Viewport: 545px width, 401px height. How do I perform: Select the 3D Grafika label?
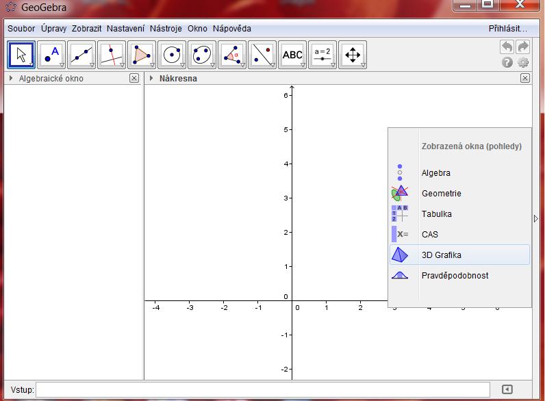pyautogui.click(x=442, y=255)
